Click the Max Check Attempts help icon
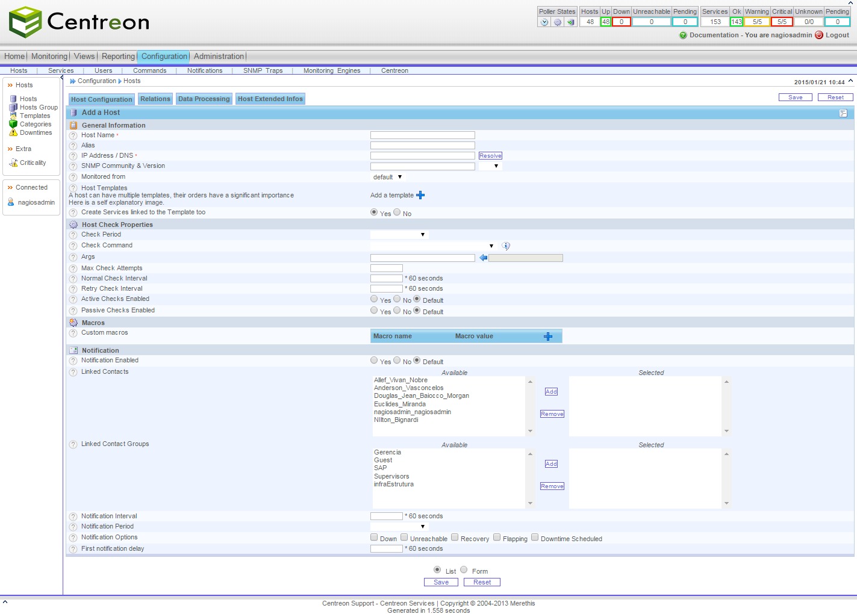 73,268
